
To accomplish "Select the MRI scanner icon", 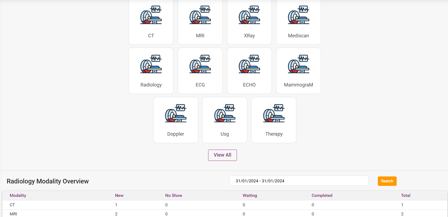I will pos(200,15).
